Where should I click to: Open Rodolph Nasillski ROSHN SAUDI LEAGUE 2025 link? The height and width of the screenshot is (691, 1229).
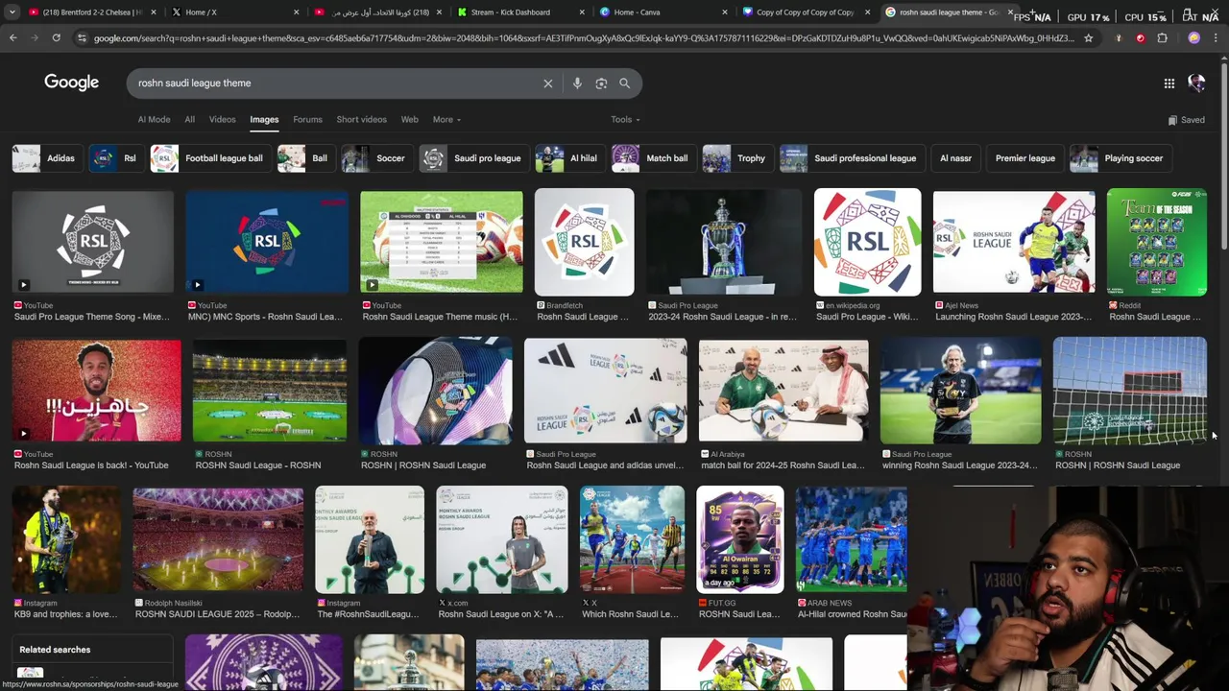click(x=217, y=614)
